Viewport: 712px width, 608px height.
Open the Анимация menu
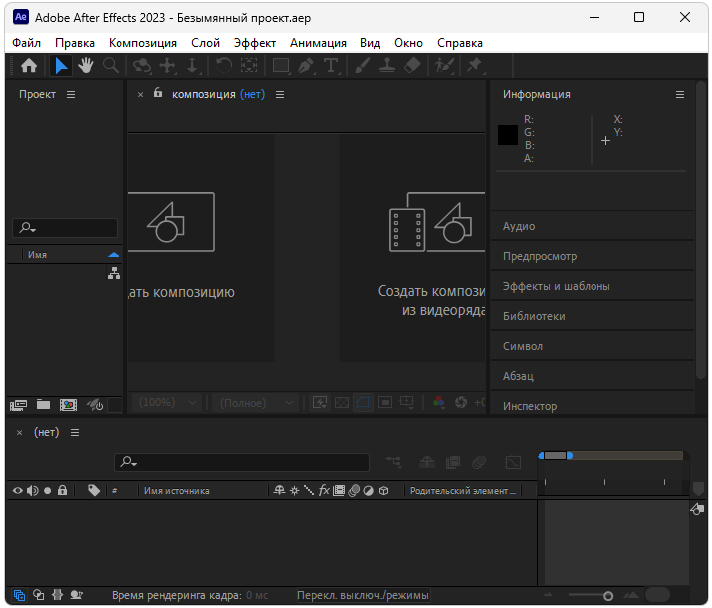tap(318, 43)
